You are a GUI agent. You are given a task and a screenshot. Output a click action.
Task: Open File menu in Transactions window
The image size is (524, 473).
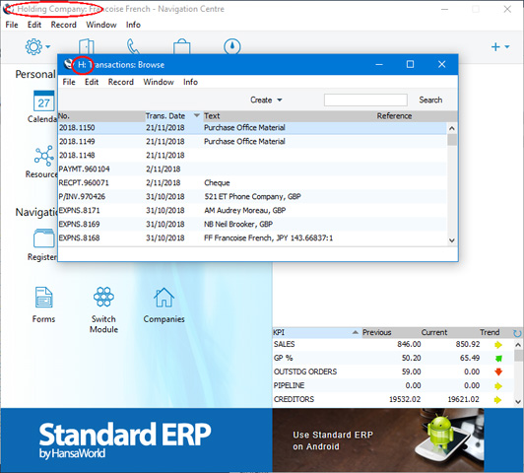click(x=69, y=82)
